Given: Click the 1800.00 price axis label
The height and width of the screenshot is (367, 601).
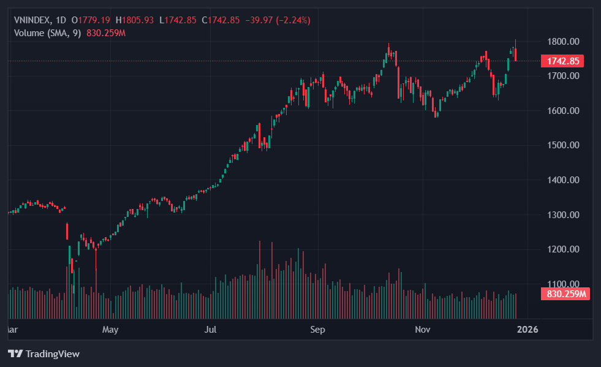Looking at the screenshot, I should click(x=564, y=42).
